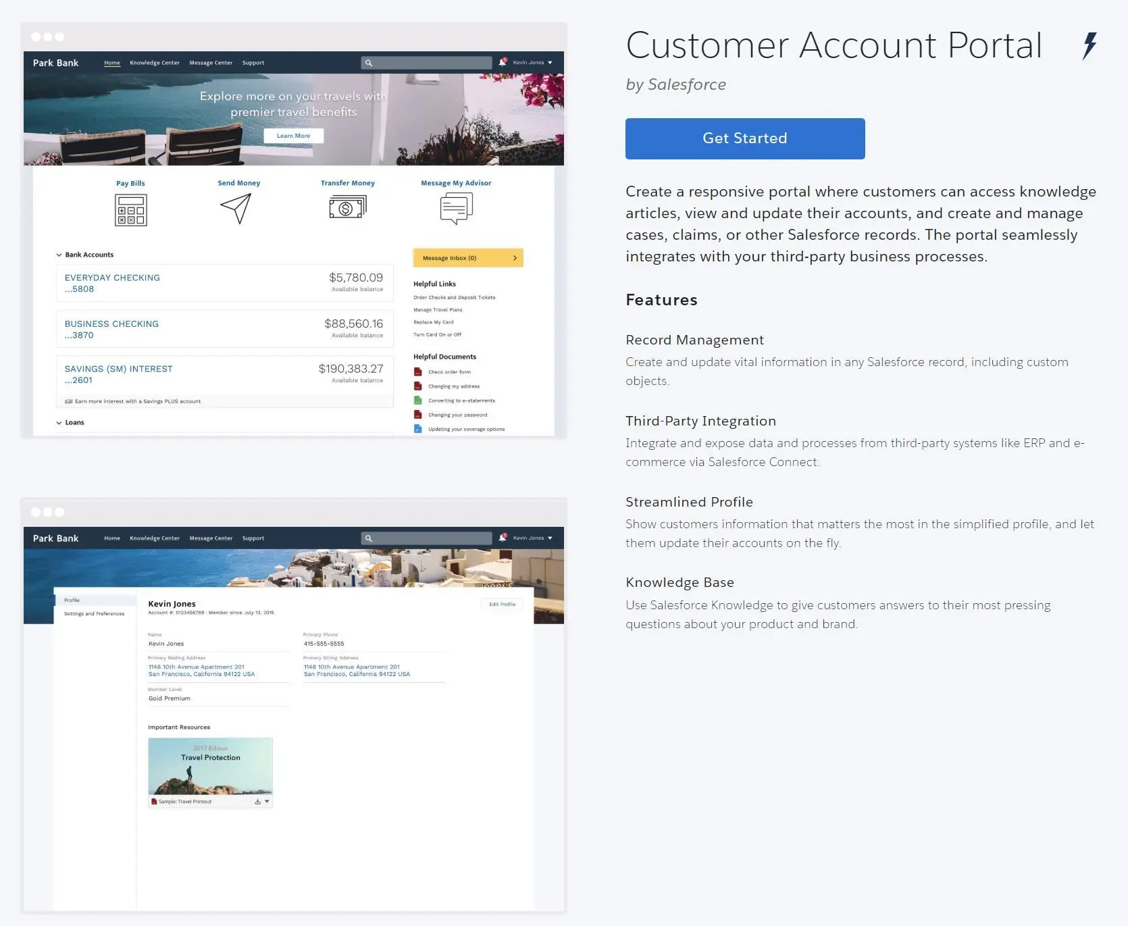The width and height of the screenshot is (1128, 926).
Task: Click the Helpful Documents heading
Action: pyautogui.click(x=444, y=357)
